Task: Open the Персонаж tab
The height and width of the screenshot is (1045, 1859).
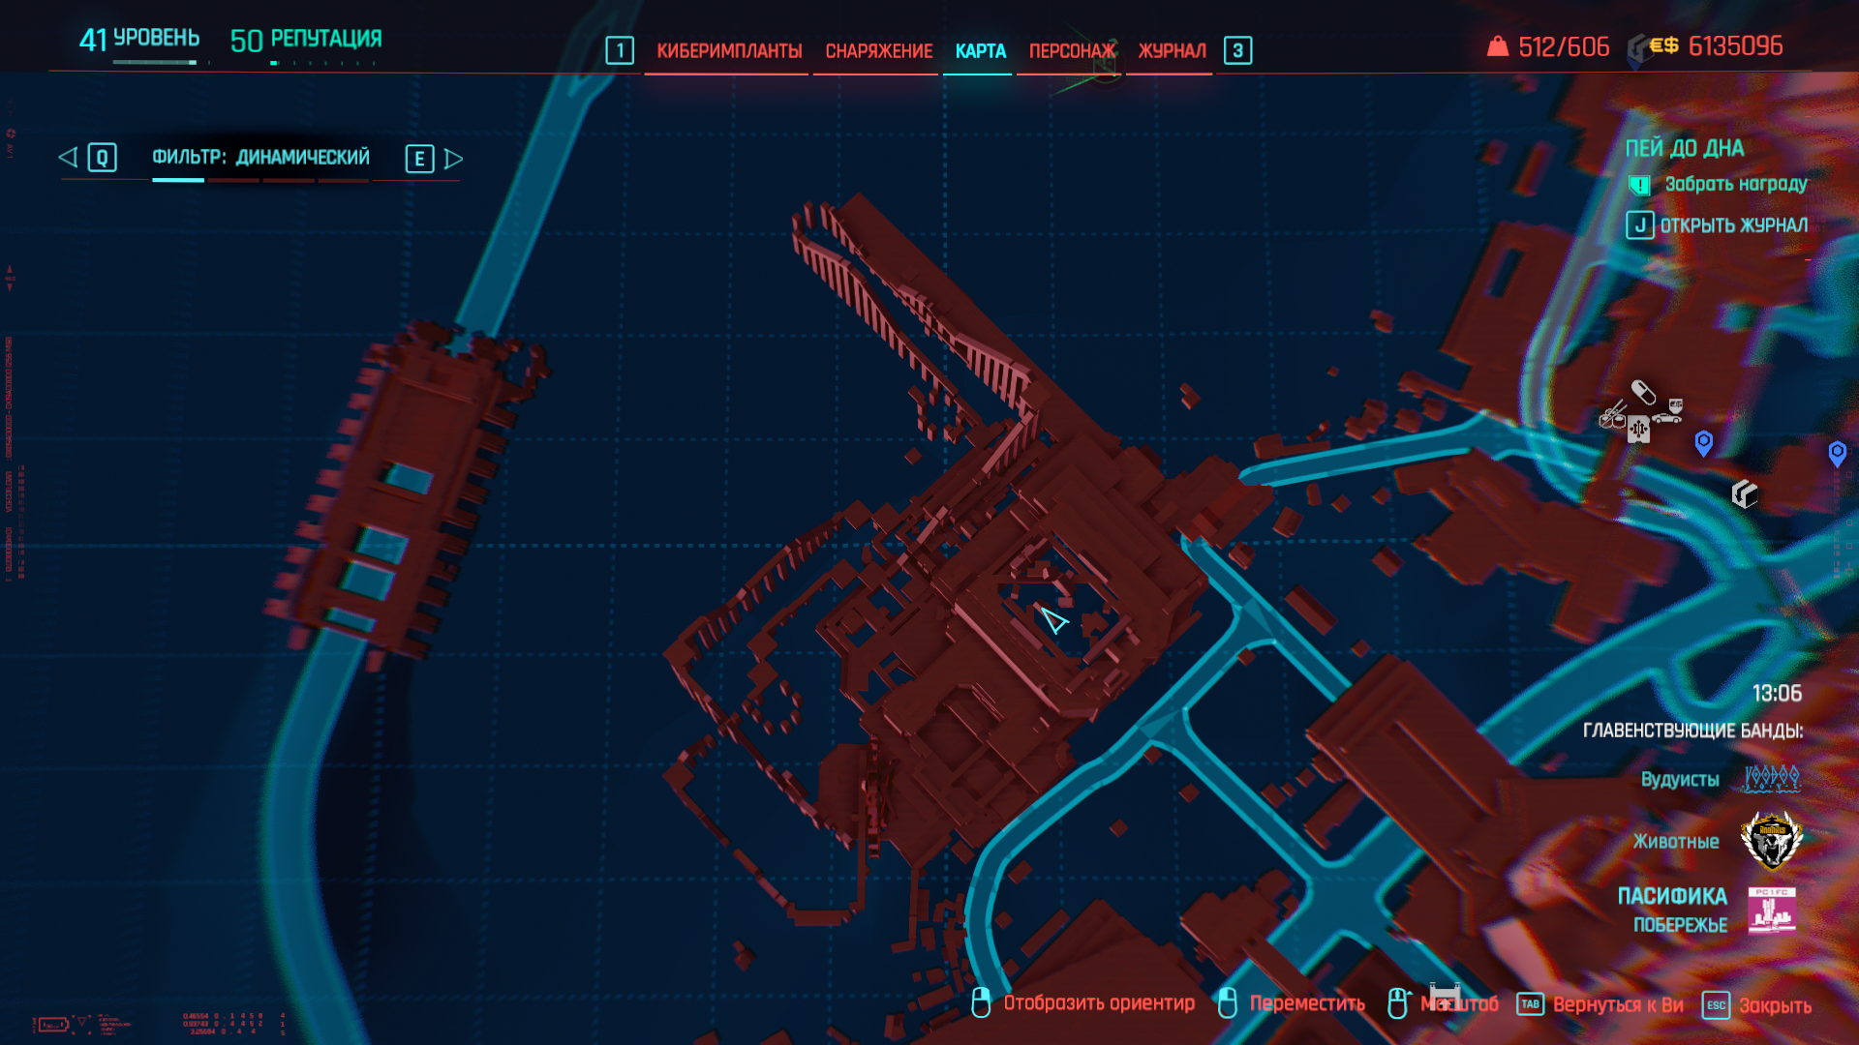Action: [1072, 50]
